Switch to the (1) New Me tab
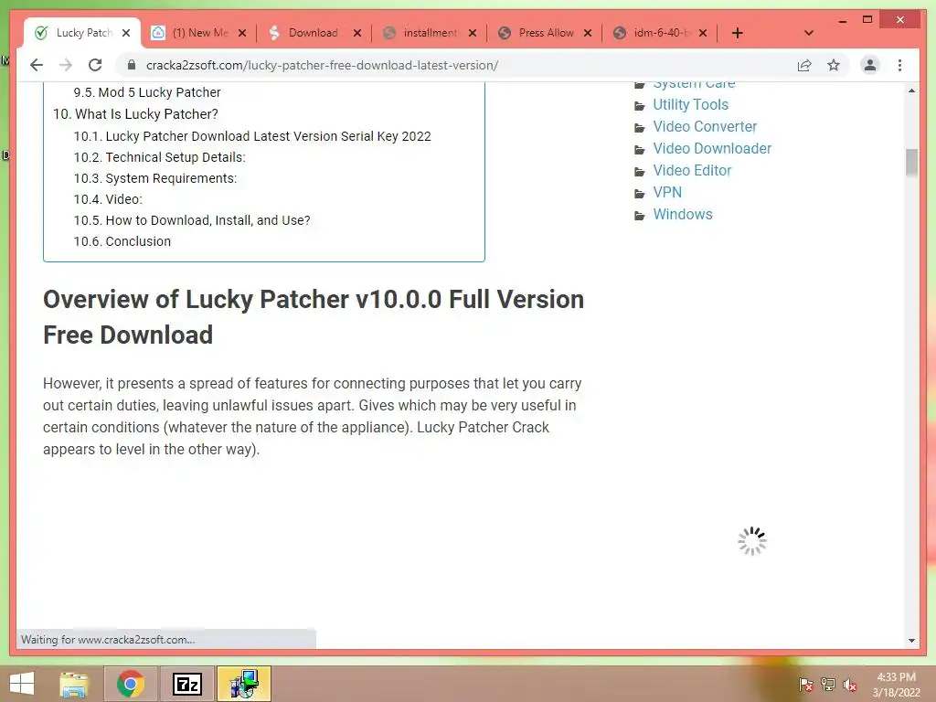The width and height of the screenshot is (936, 702). pos(199,33)
